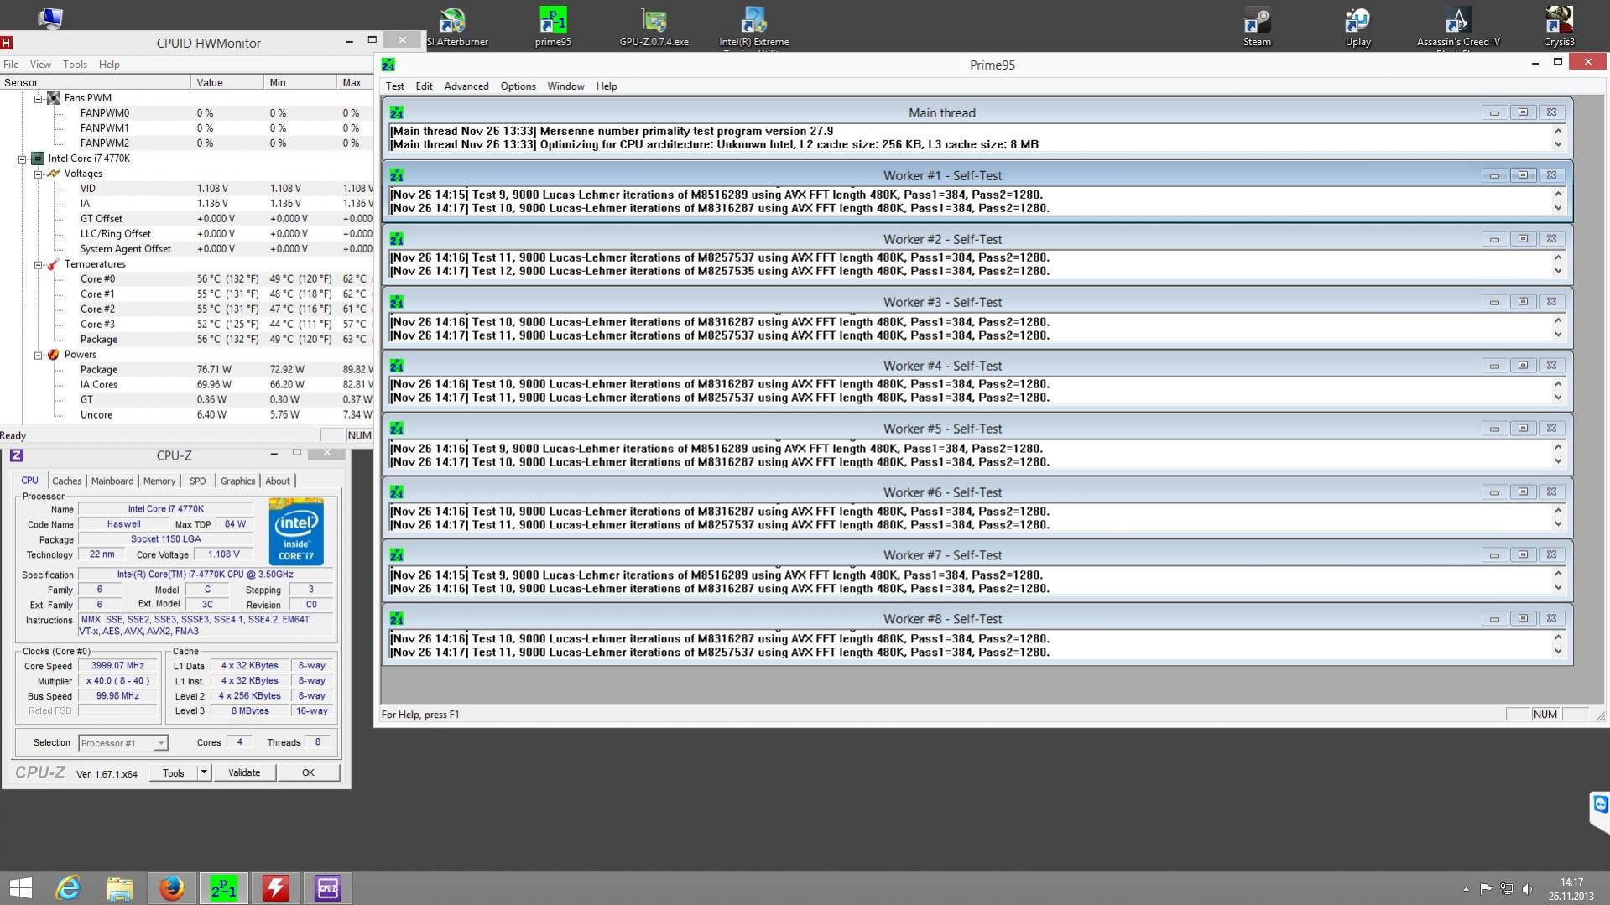1610x905 pixels.
Task: Open the Help menu in Prime95
Action: [606, 86]
